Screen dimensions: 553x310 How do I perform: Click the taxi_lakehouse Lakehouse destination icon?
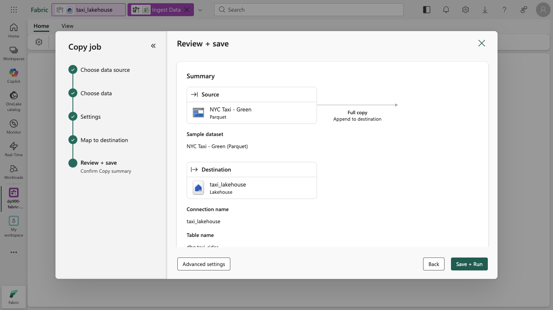pos(198,188)
